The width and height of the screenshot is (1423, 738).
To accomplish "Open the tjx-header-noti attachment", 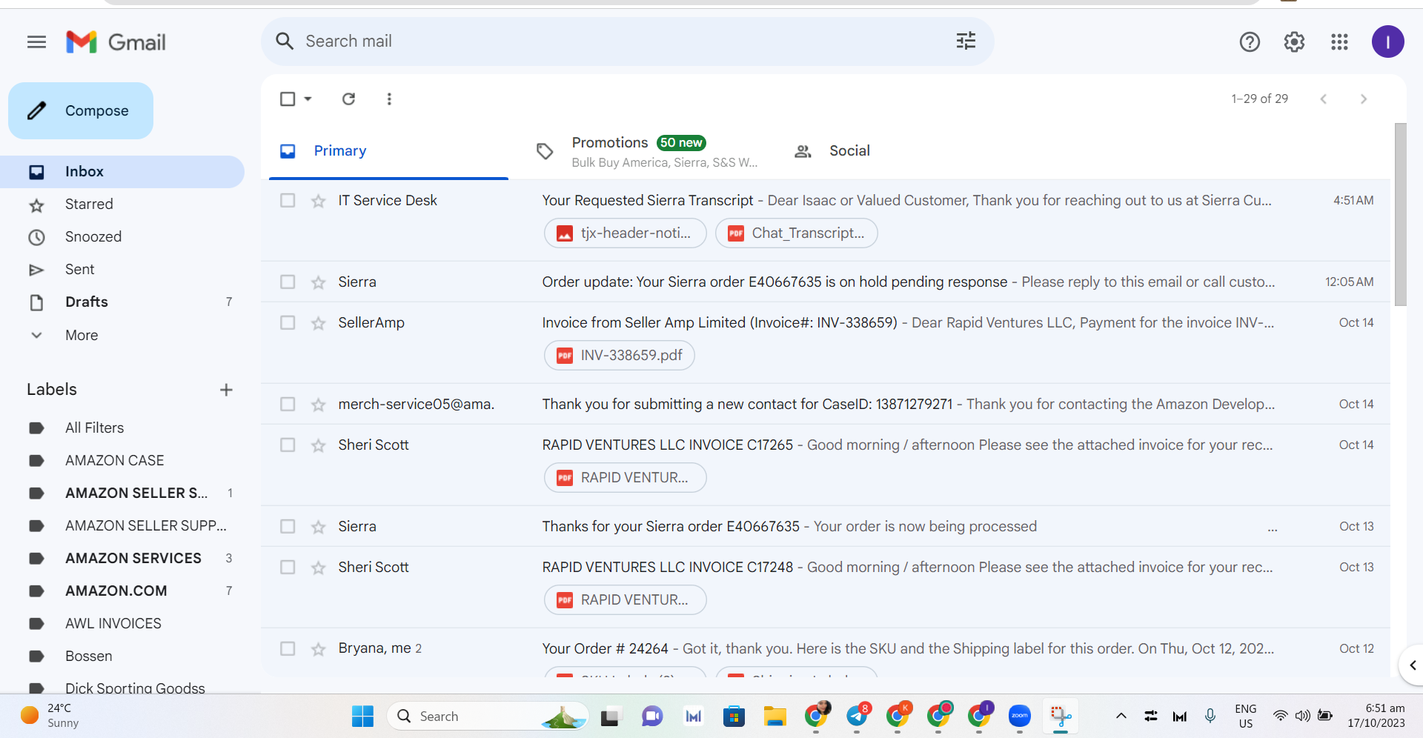I will point(626,233).
